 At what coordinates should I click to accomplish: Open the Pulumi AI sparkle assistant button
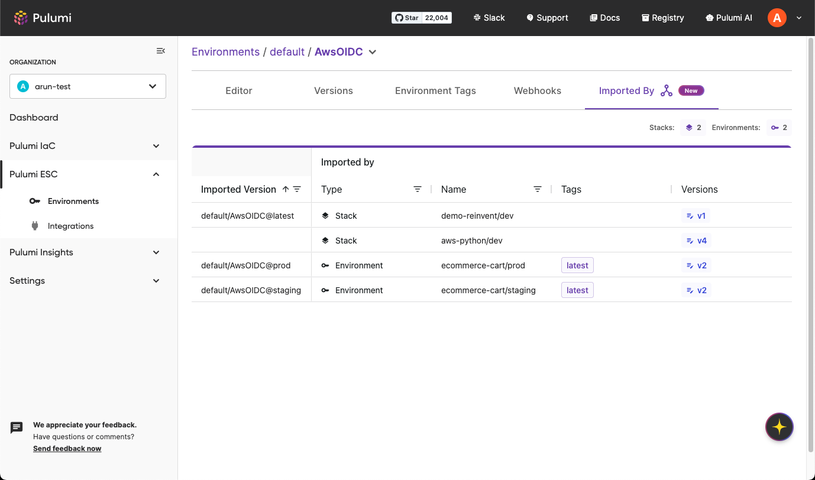[779, 427]
